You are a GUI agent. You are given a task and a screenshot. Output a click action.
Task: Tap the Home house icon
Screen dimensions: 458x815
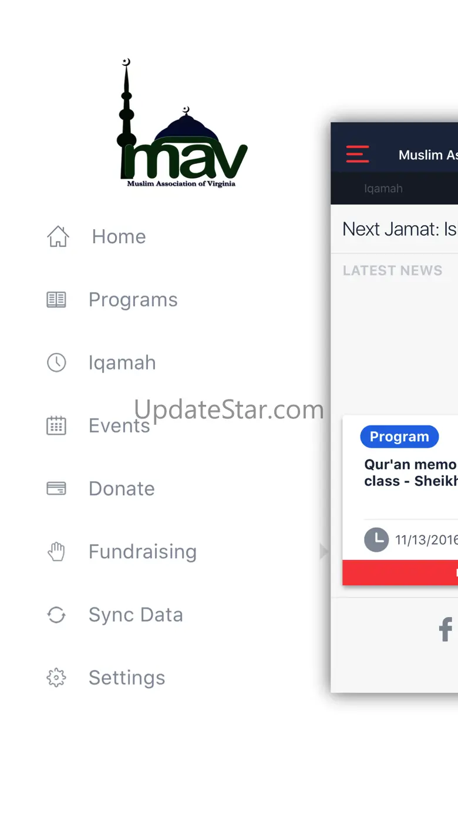pyautogui.click(x=58, y=236)
